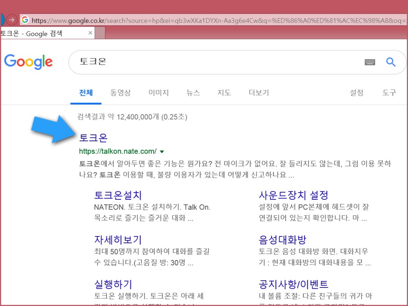Open the 토크온설치 sitelink
Screen dimensions: 408x306
tap(117, 195)
